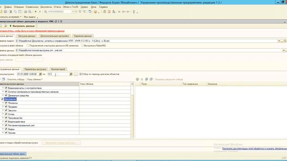Expand the Кадры tree node
The height and width of the screenshot is (161, 287).
3,129
